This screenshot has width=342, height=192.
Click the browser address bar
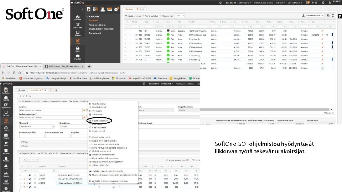click(112, 73)
